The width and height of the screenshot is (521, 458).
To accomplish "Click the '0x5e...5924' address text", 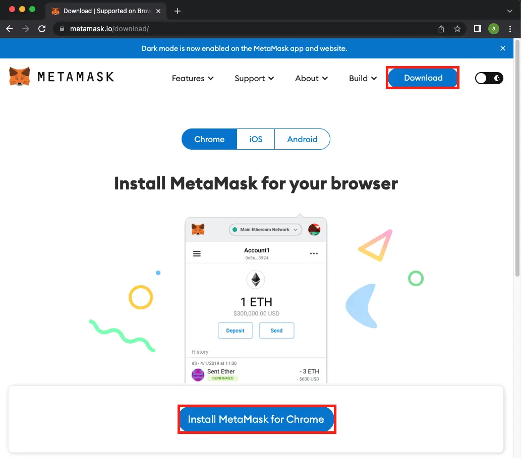I will 257,258.
